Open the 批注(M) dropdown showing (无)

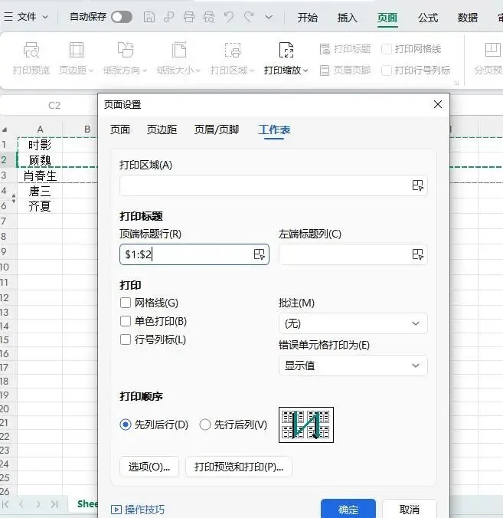pyautogui.click(x=353, y=323)
